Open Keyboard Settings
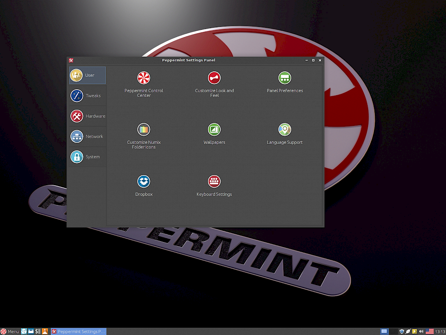The height and width of the screenshot is (335, 446). (x=214, y=186)
